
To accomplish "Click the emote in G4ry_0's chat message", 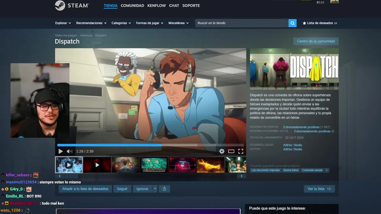I will 29,189.
